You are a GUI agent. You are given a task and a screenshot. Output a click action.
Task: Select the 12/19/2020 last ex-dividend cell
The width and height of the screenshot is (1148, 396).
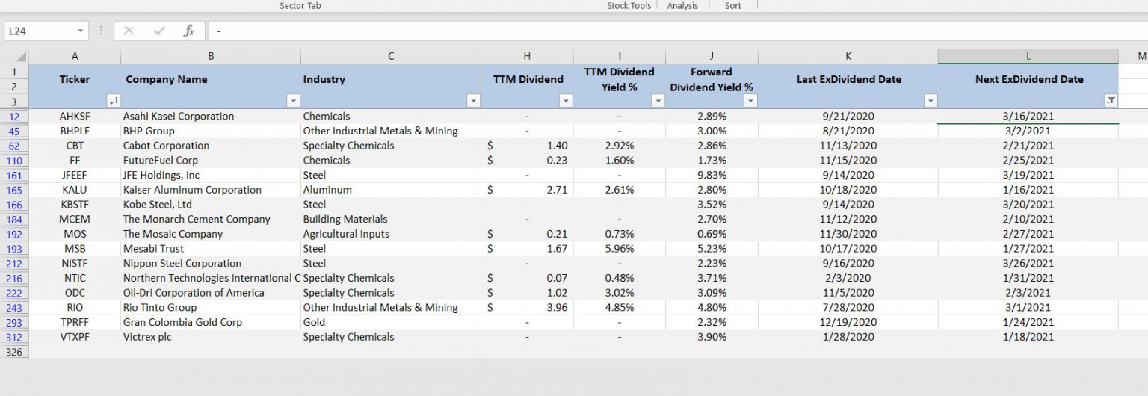(848, 322)
